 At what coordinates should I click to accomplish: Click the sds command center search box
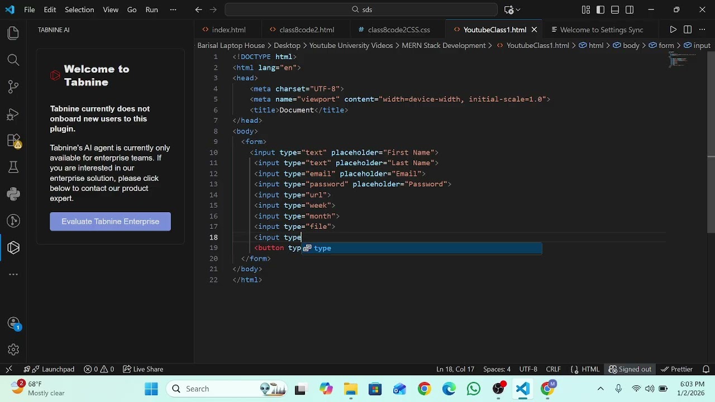point(361,9)
